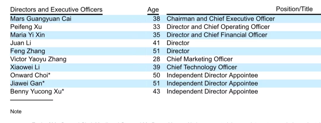Click the Jiawei Gan entry
321x123 pixels.
pos(28,83)
